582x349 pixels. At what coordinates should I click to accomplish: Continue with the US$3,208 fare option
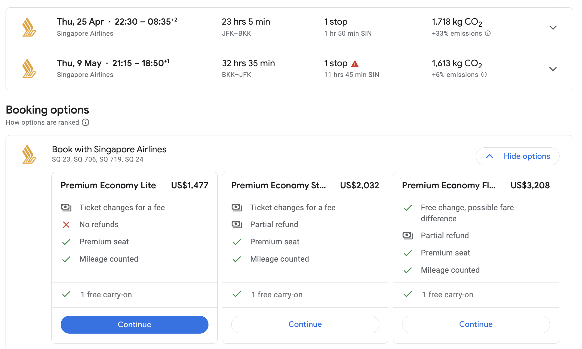[x=476, y=324]
